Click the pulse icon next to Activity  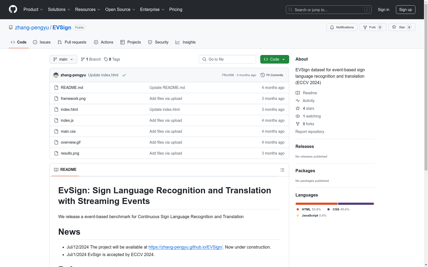298,101
